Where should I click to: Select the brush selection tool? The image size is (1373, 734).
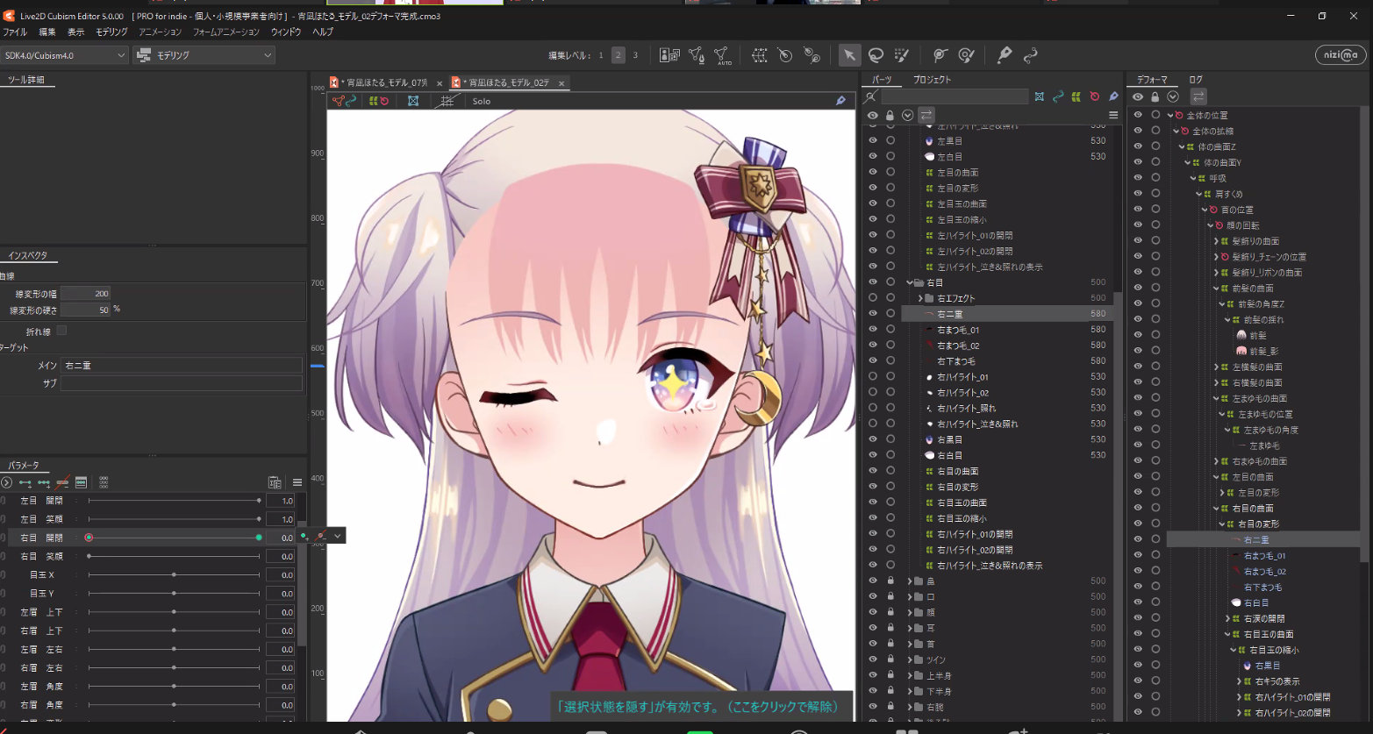(902, 55)
